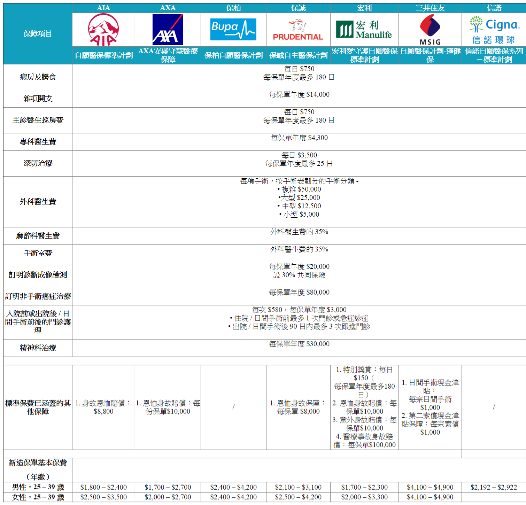Click female premium $2,000 – $2,700
The height and width of the screenshot is (505, 526).
[x=168, y=497]
